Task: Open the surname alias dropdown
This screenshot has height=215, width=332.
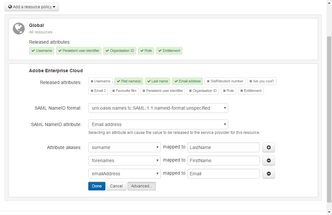Action: point(124,148)
